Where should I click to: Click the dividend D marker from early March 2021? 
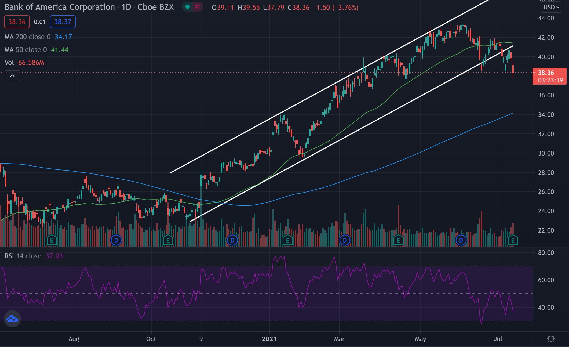(345, 240)
